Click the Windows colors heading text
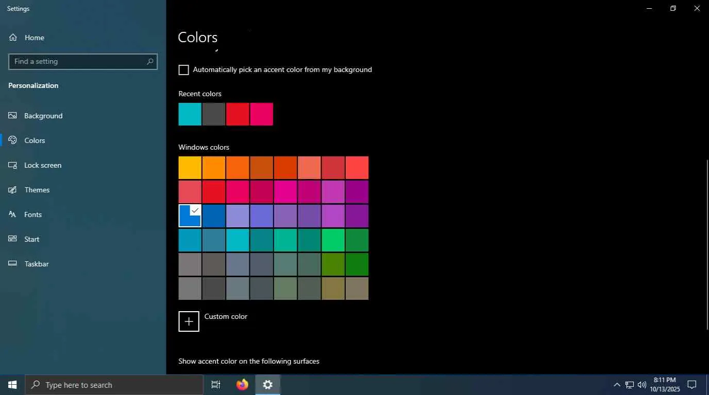This screenshot has width=709, height=395. (204, 147)
